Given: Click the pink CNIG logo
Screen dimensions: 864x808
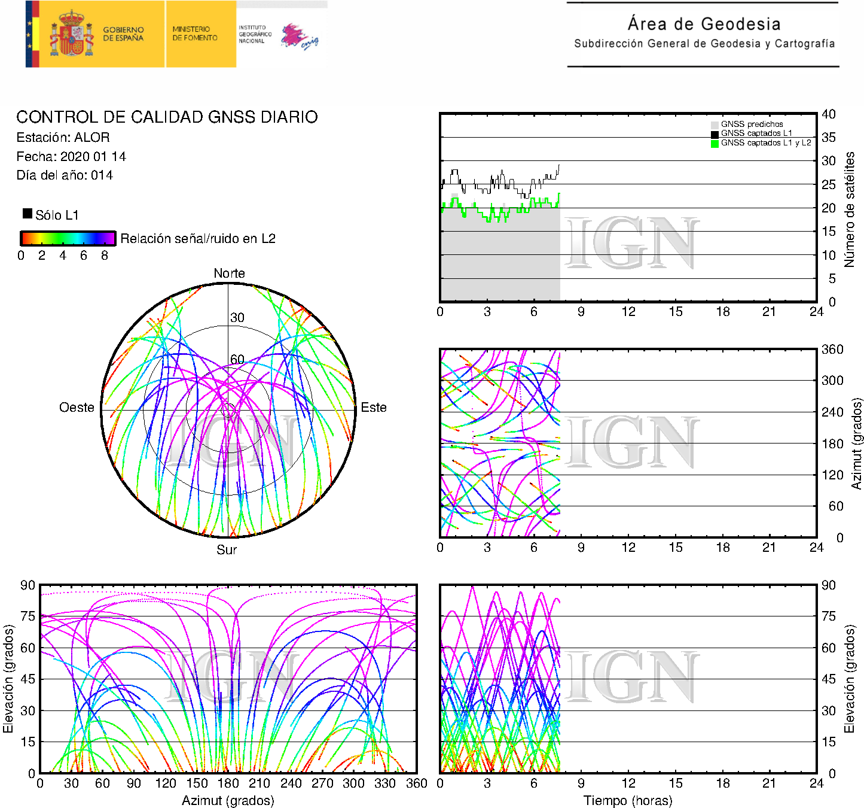Looking at the screenshot, I should point(298,37).
